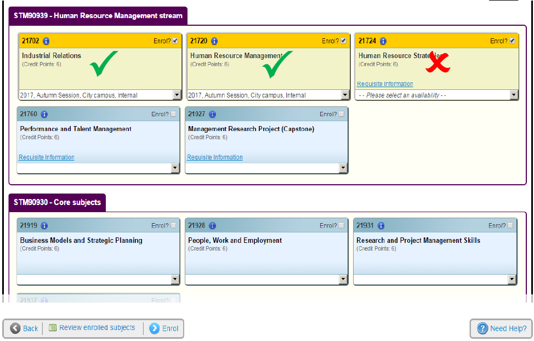Click subject code 21702
The image size is (534, 341).
click(31, 41)
